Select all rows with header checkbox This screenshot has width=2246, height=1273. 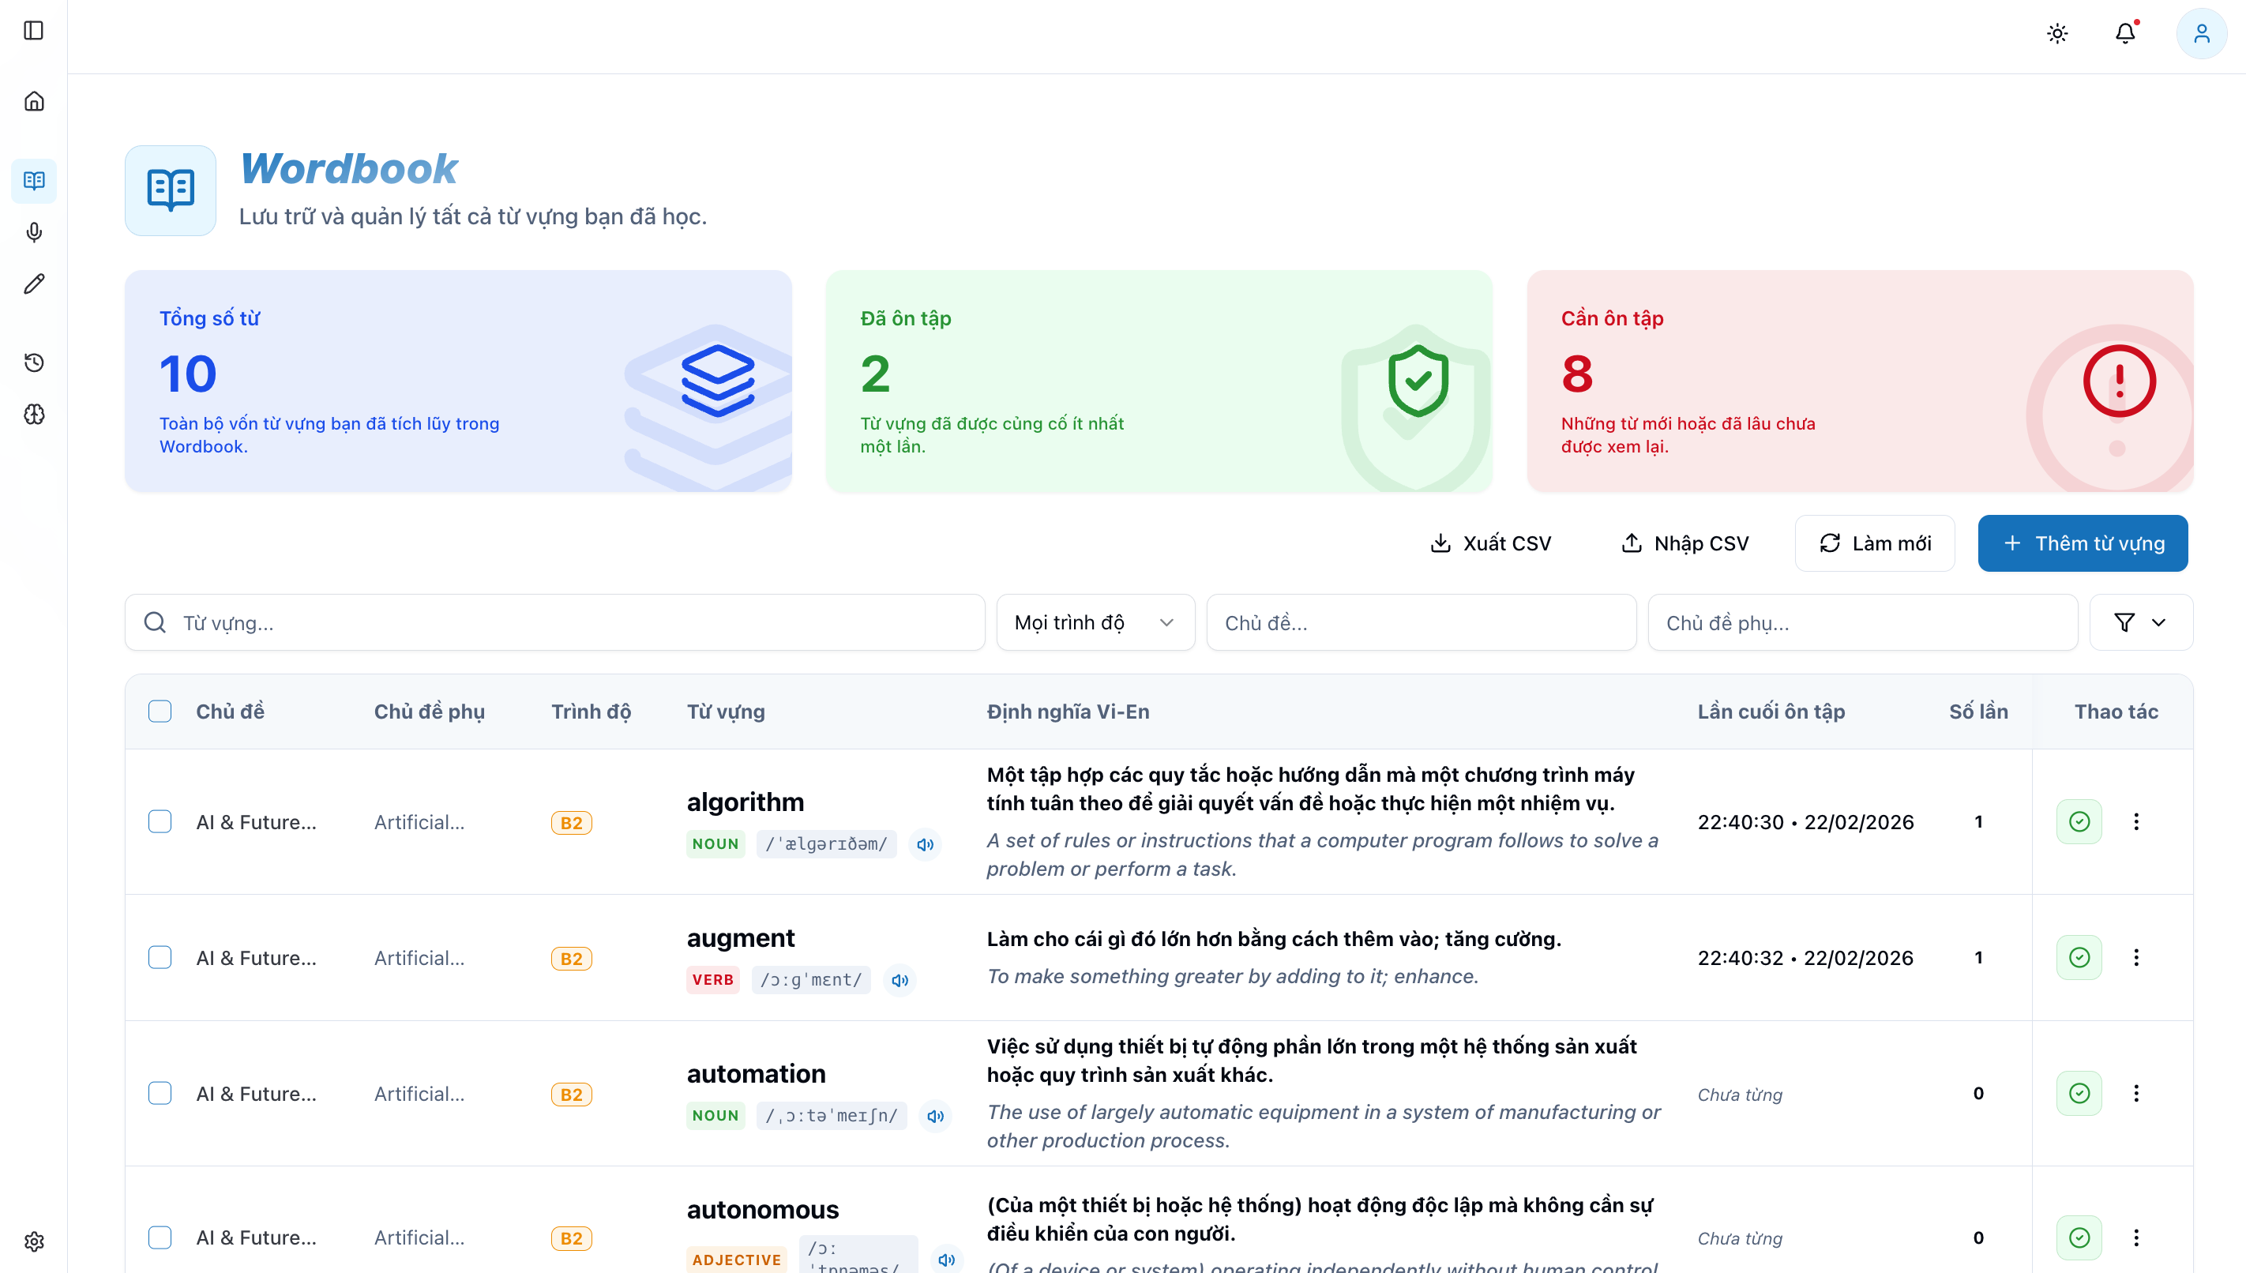(x=160, y=711)
